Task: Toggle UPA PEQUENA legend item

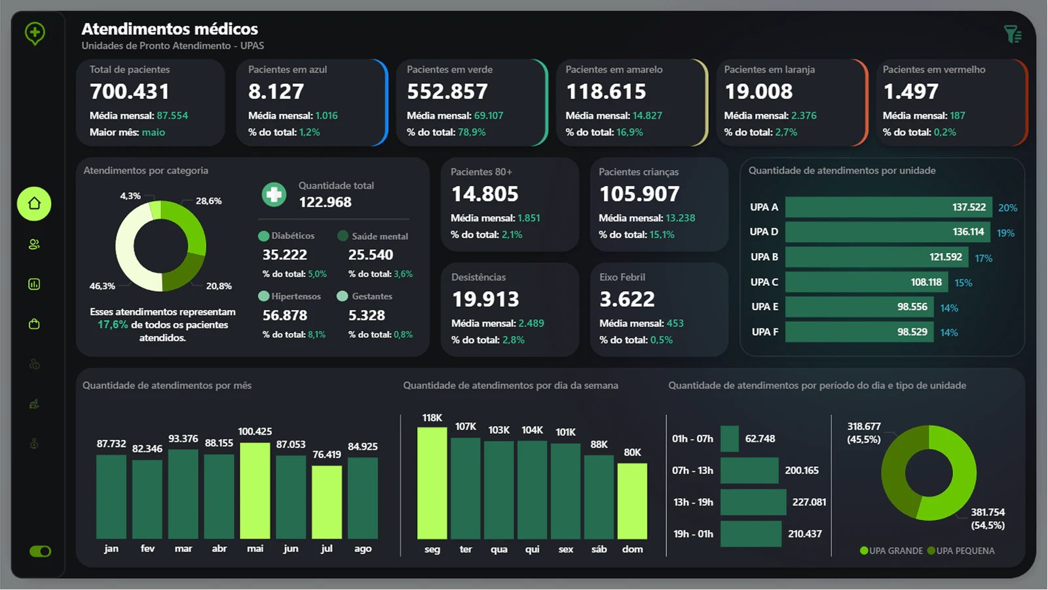Action: [x=961, y=551]
